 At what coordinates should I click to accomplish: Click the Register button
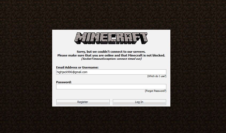coord(83,102)
